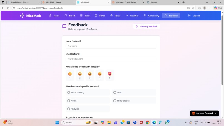Open the browser profile avatar
This screenshot has height=126, width=224.
(205, 8)
